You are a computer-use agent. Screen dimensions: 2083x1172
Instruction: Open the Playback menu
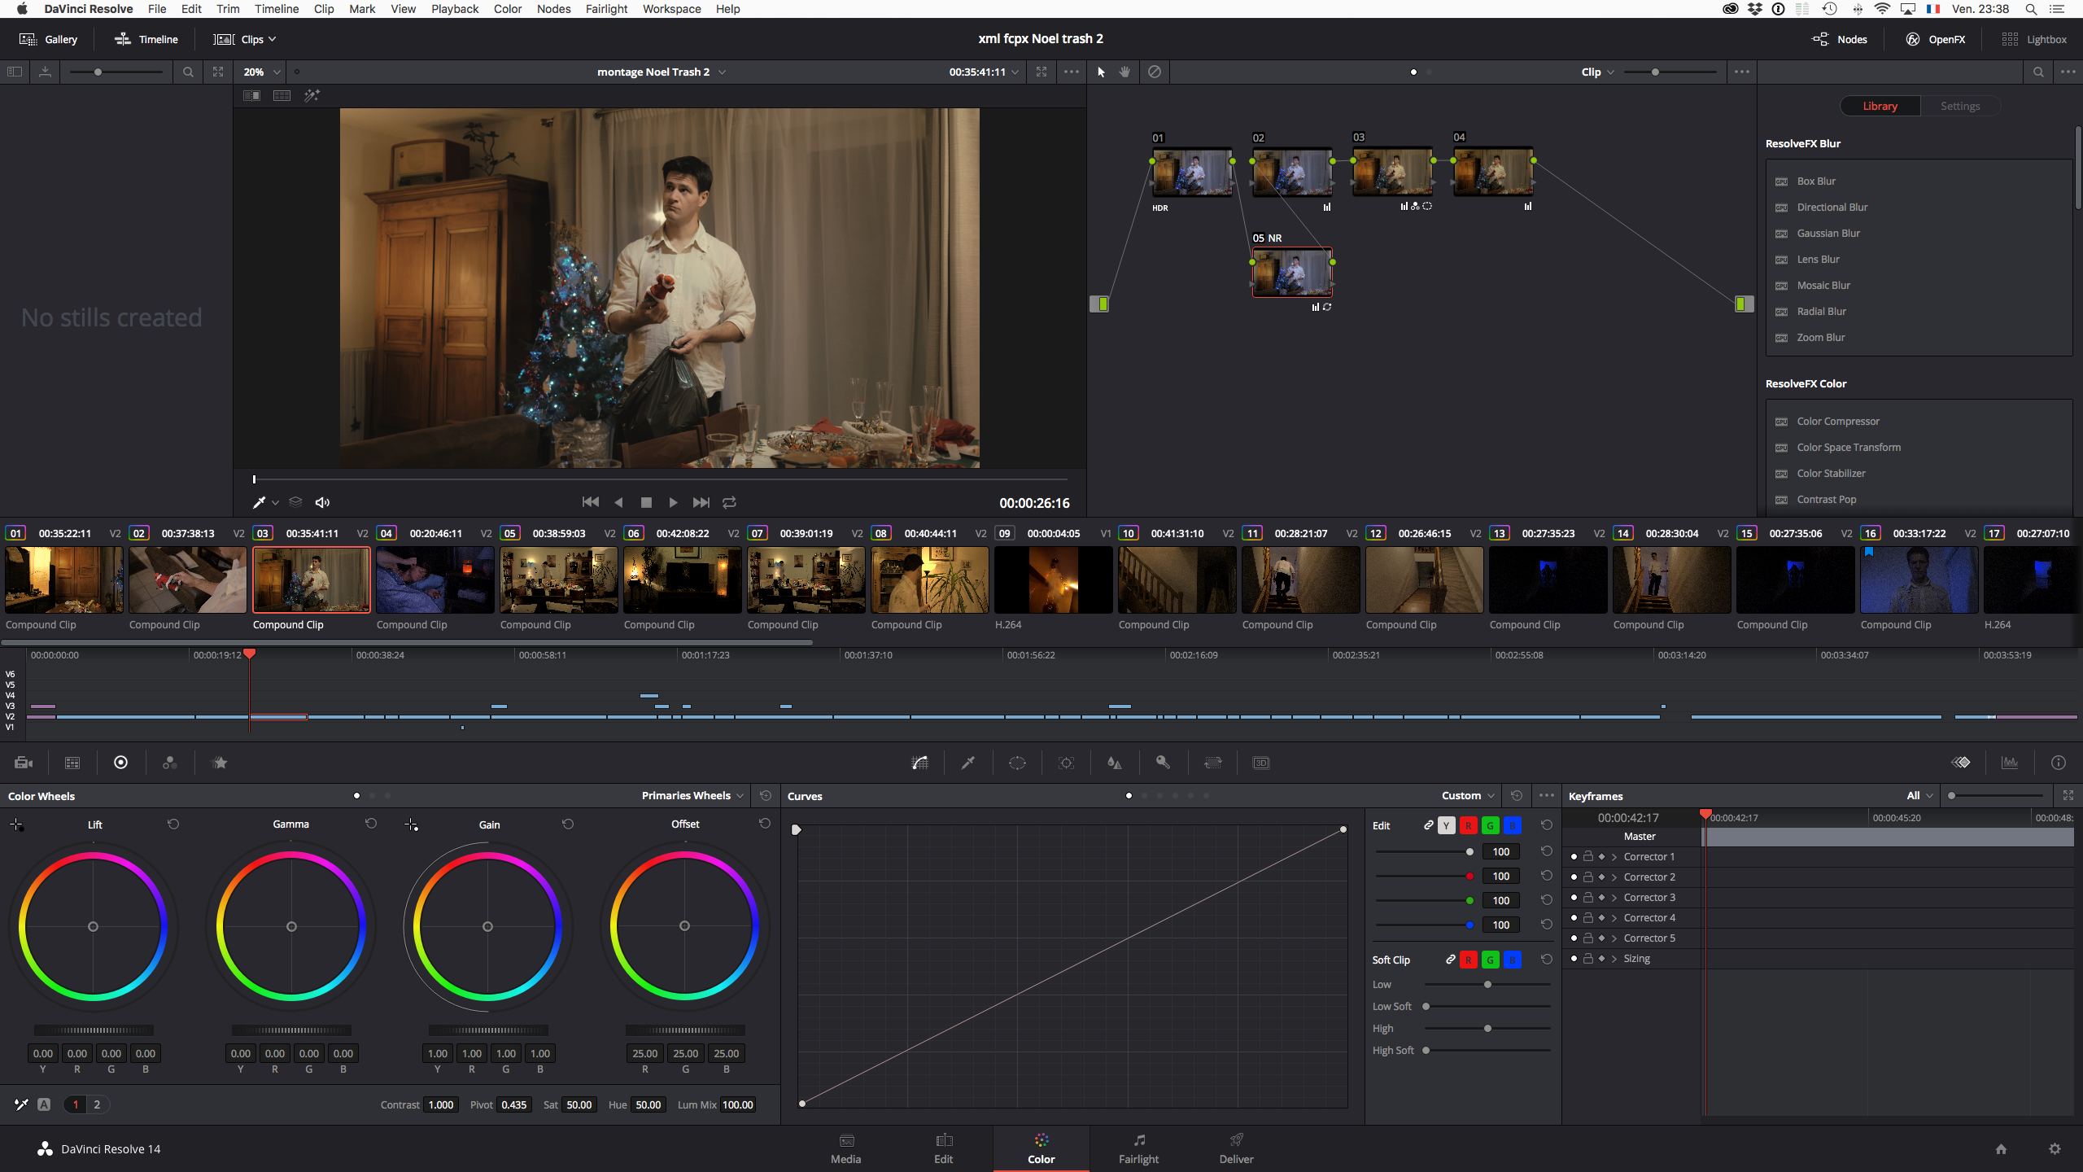click(455, 9)
